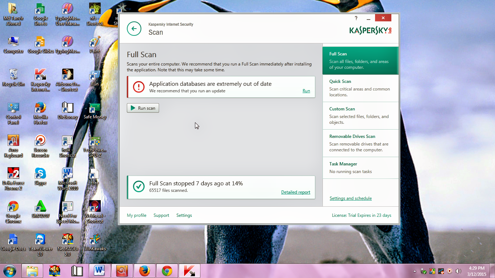
Task: Click the license Trial Expires text
Action: 362,215
